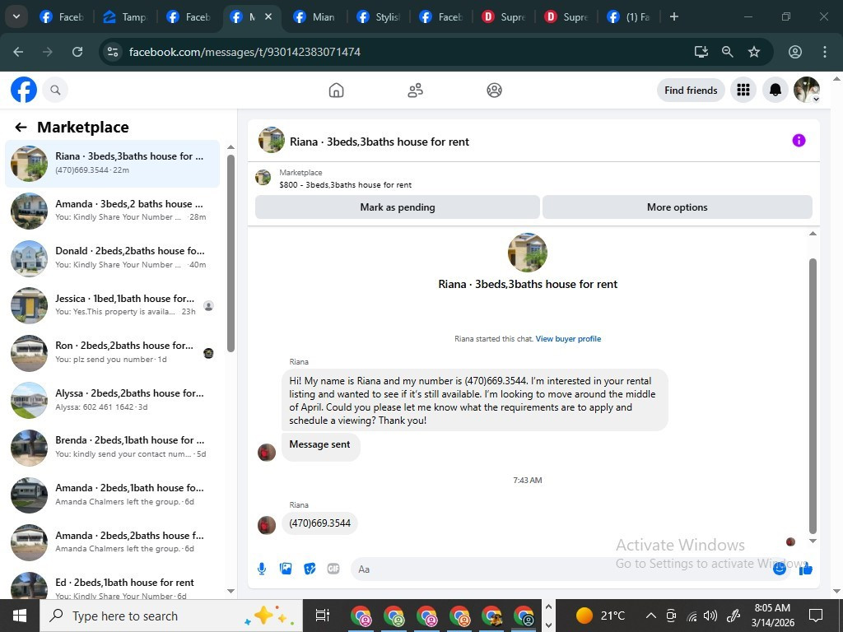Click the Find friends button
Screen dimensions: 843x632
(x=691, y=90)
